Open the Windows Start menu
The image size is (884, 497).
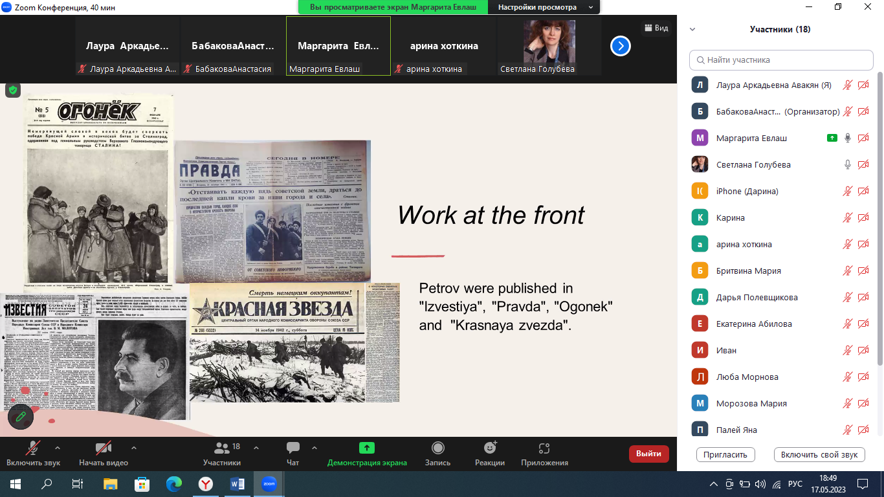pos(15,483)
